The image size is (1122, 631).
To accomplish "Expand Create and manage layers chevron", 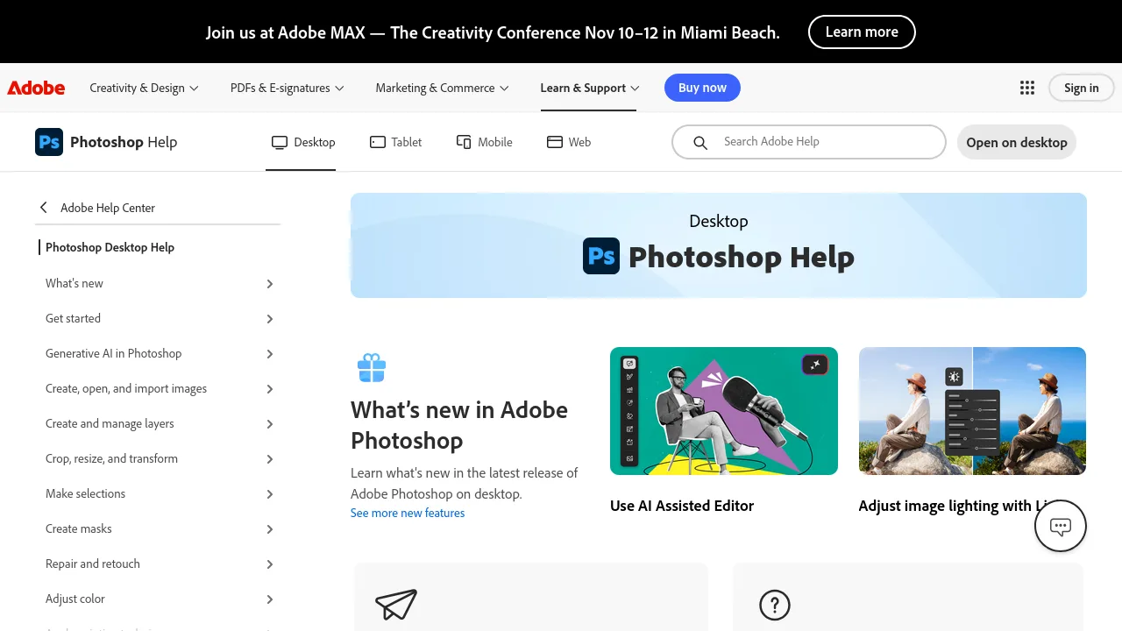I will coord(270,424).
